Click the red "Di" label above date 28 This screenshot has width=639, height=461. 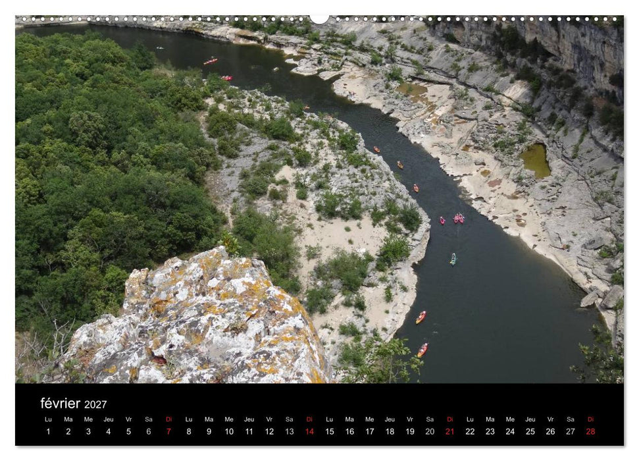coord(591,420)
